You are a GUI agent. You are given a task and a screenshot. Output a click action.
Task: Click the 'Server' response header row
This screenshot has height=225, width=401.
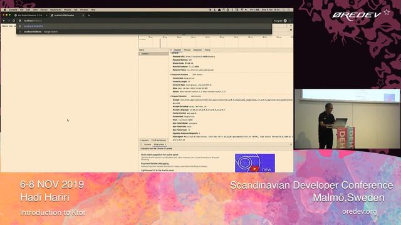coord(199,92)
